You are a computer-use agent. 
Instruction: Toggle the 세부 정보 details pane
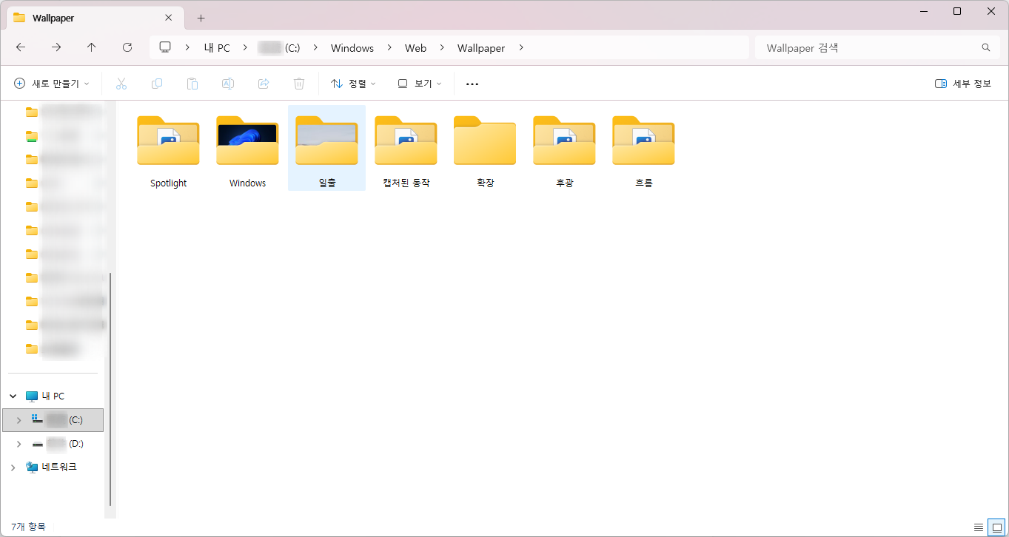[962, 84]
